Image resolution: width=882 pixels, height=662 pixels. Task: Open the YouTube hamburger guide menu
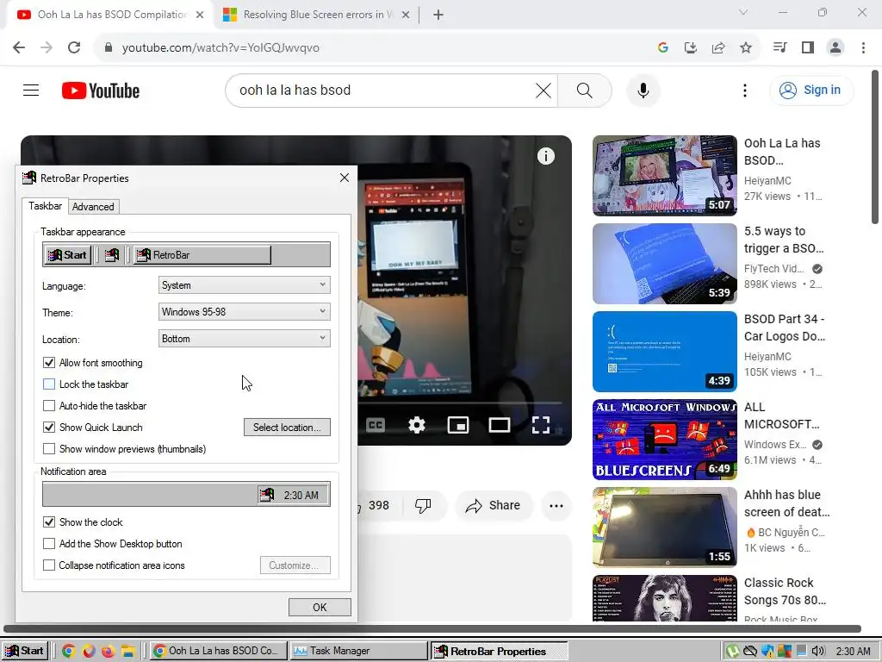31,90
